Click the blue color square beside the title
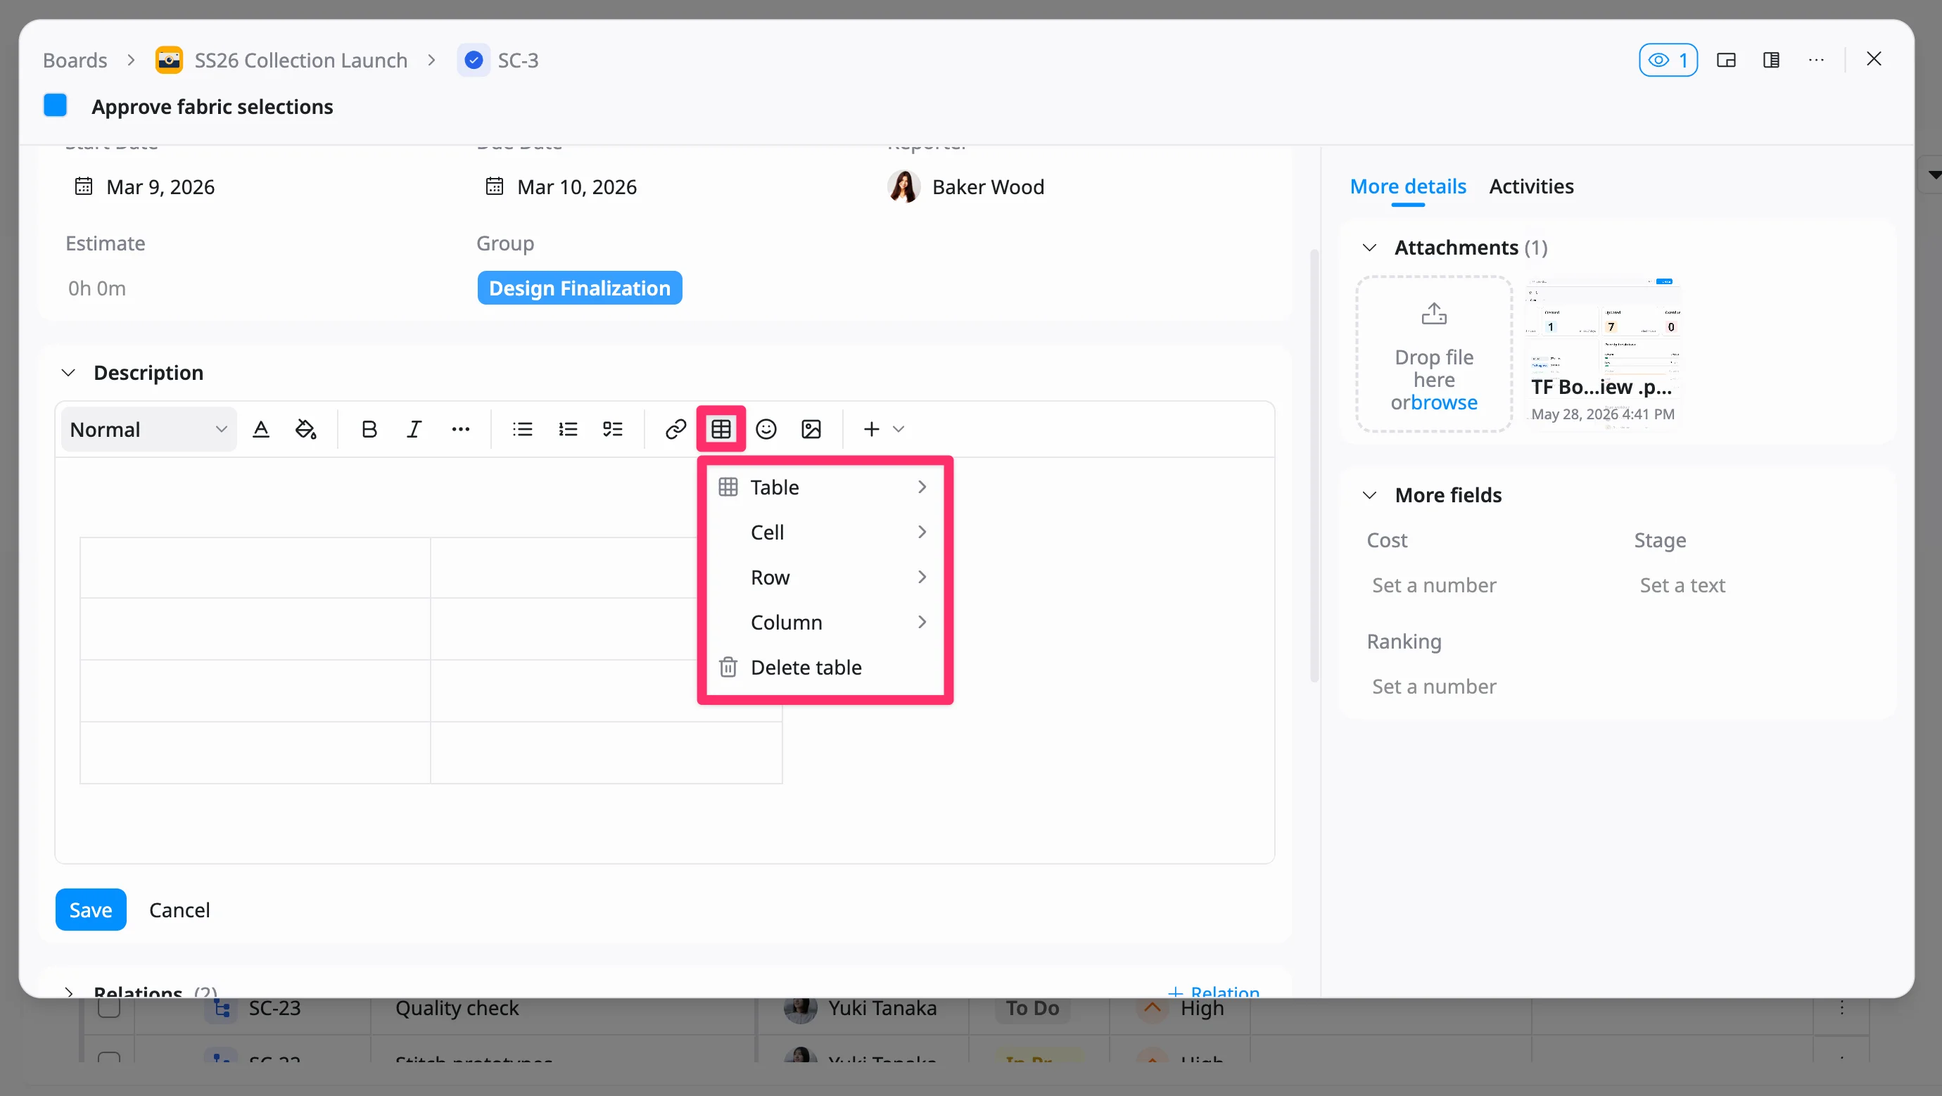1942x1096 pixels. (x=55, y=106)
